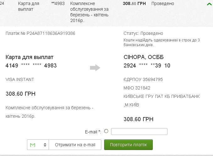Click the МФО 321842 value
The height and width of the screenshot is (156, 213).
137,88
